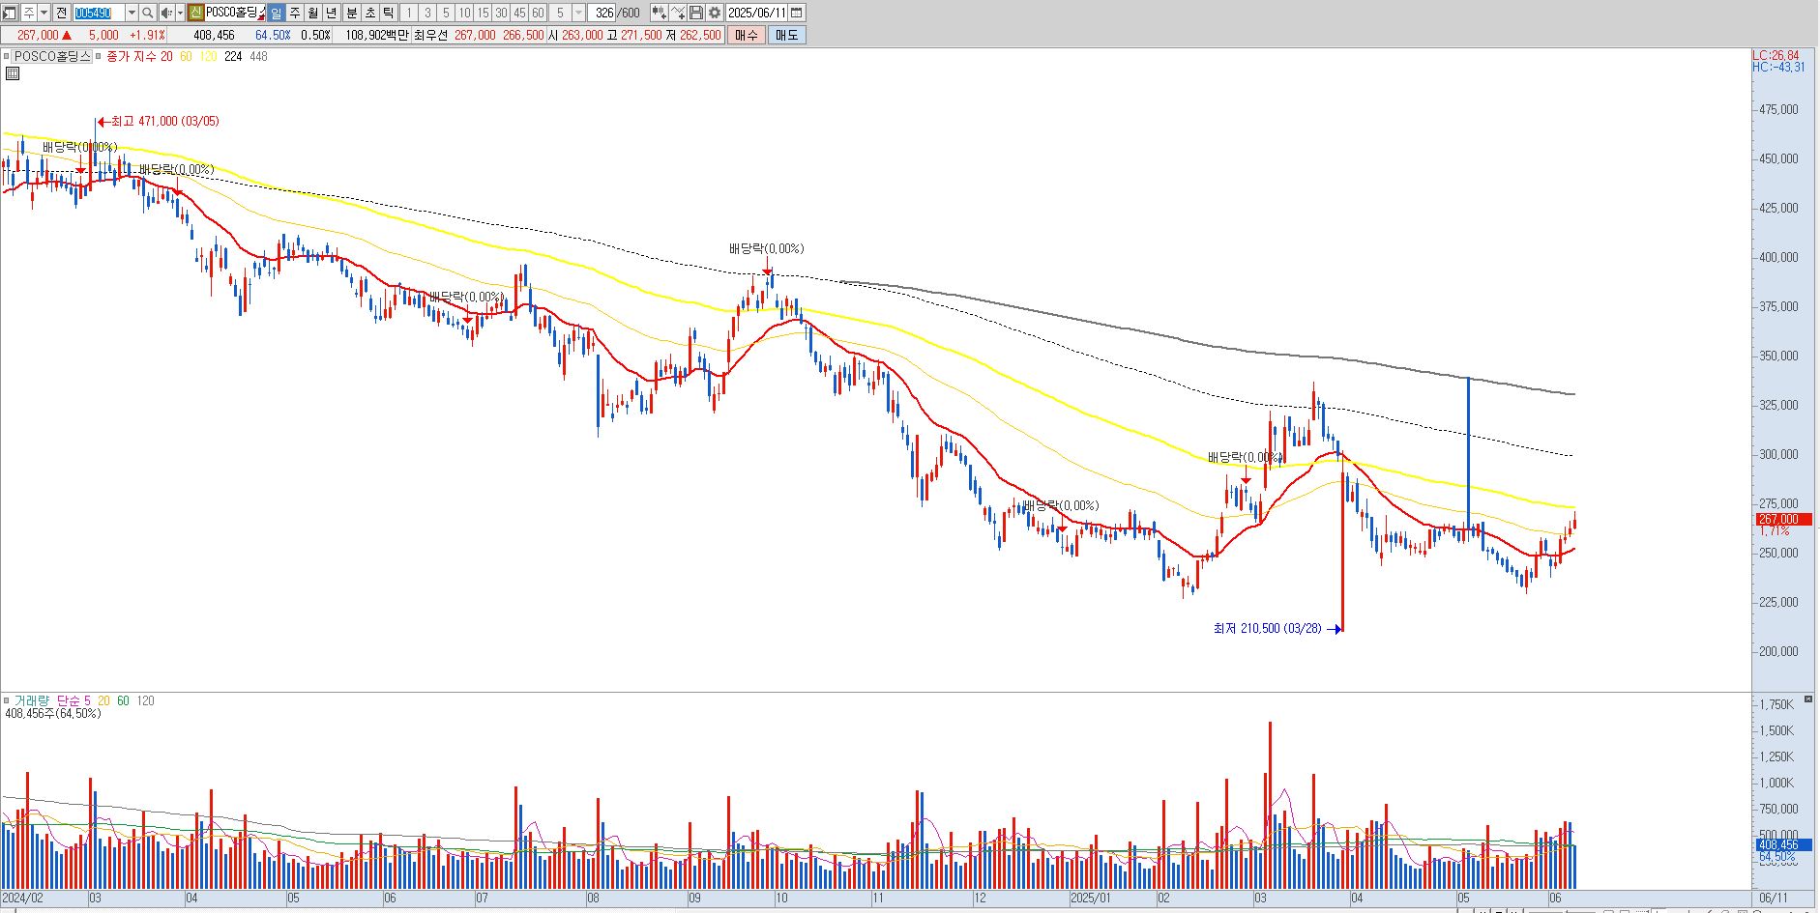Click the POSCO홀딩스 chart legend label
The height and width of the screenshot is (913, 1820).
pos(52,56)
